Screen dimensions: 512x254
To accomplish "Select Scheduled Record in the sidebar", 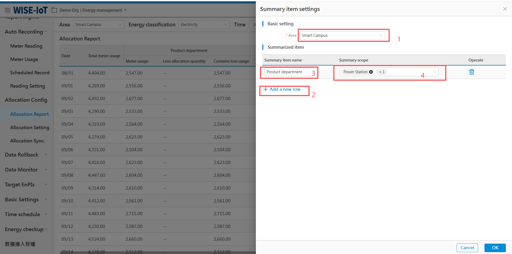I will [x=30, y=73].
